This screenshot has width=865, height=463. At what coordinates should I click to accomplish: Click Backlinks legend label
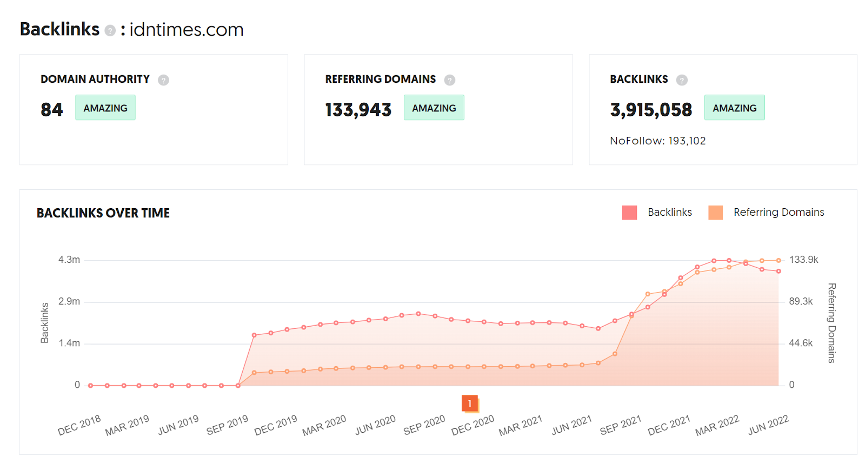point(670,213)
